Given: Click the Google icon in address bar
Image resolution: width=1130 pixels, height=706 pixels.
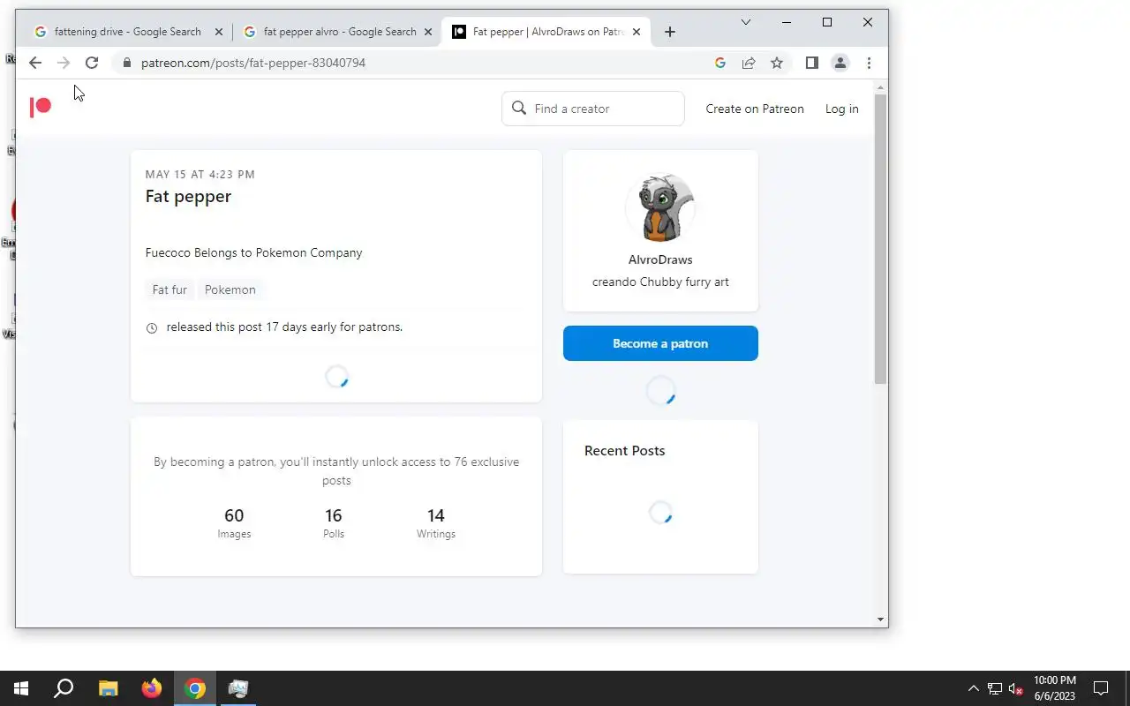Looking at the screenshot, I should 720,63.
